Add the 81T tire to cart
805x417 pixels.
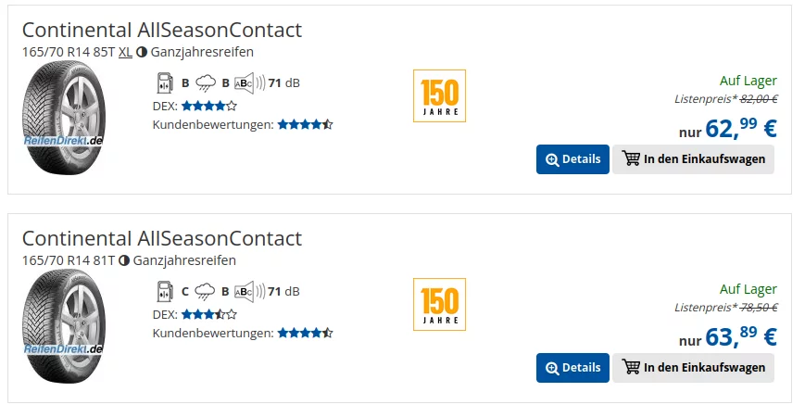tap(693, 368)
